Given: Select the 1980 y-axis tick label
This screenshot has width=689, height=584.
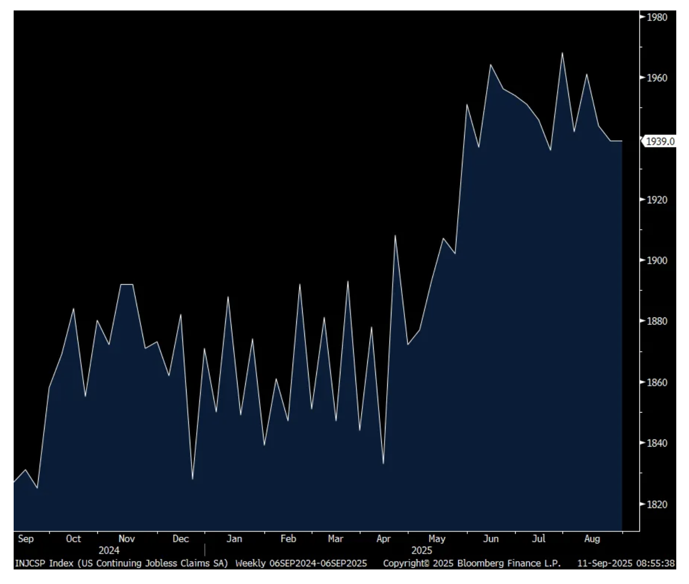Looking at the screenshot, I should point(657,17).
